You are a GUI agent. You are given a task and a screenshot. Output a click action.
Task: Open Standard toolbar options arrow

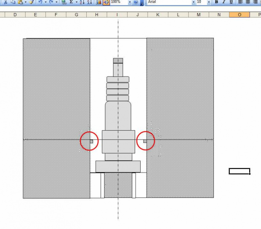pyautogui.click(x=142, y=3)
